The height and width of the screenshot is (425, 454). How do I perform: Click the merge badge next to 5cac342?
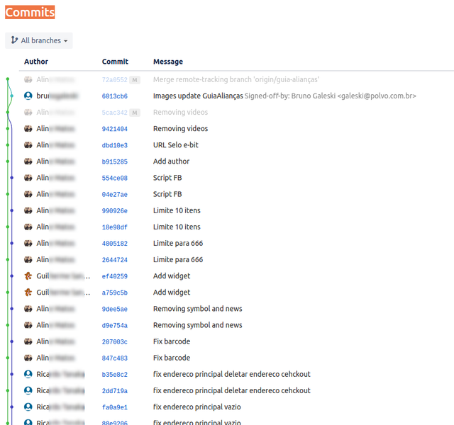coord(135,113)
